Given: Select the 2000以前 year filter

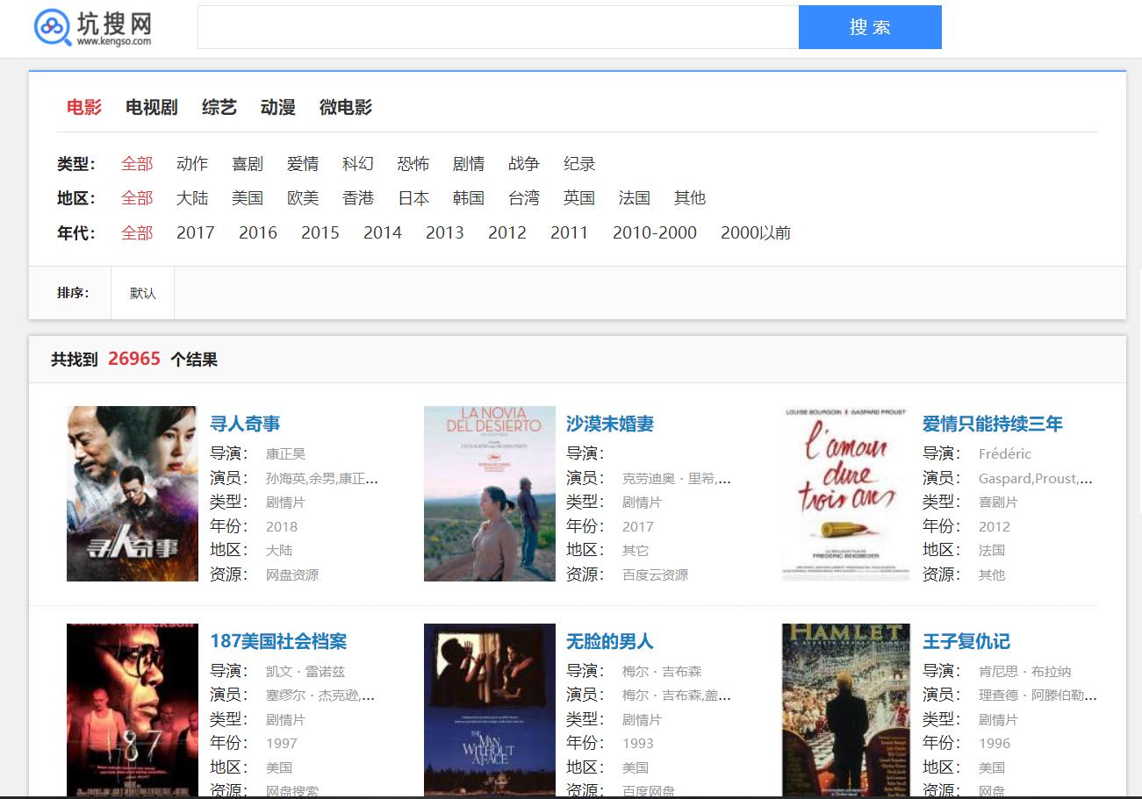Looking at the screenshot, I should point(753,232).
